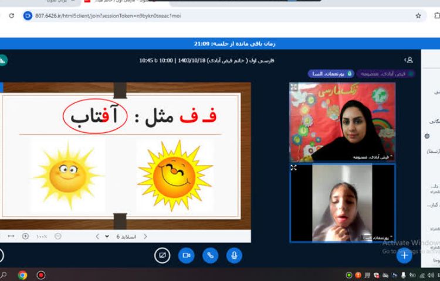Image resolution: width=440 pixels, height=281 pixels.
Task: Open Windows taskbar search
Action: pyautogui.click(x=3, y=275)
